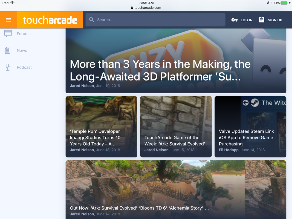Click the toucharcade logo
292x219 pixels.
click(50, 20)
